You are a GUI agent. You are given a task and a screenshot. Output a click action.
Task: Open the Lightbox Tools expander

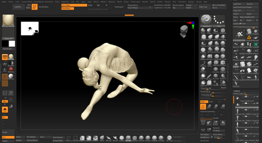coord(239,23)
